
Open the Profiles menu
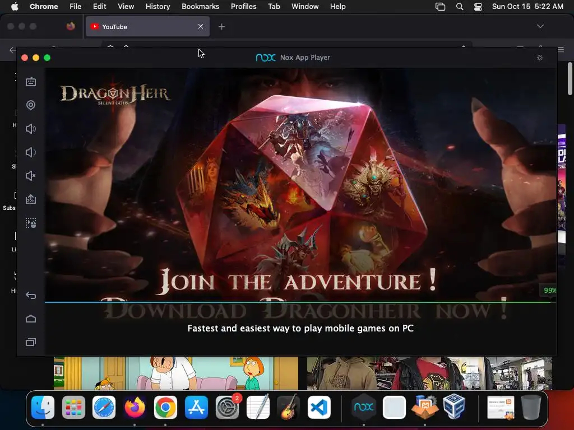point(243,7)
